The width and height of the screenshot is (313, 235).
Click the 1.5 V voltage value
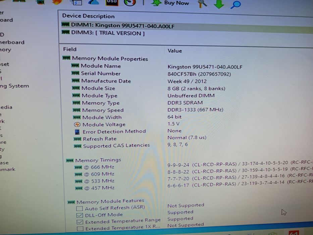tap(173, 124)
